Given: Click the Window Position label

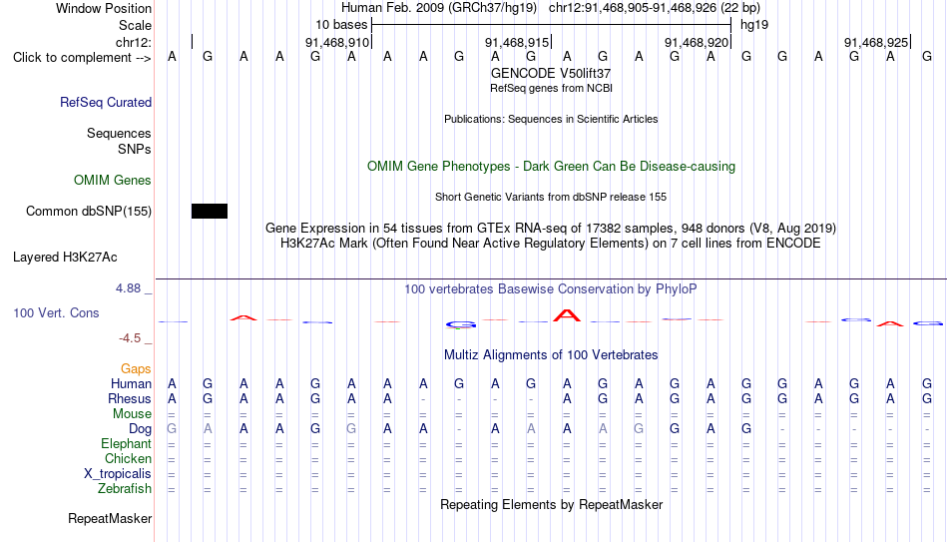Looking at the screenshot, I should [104, 8].
